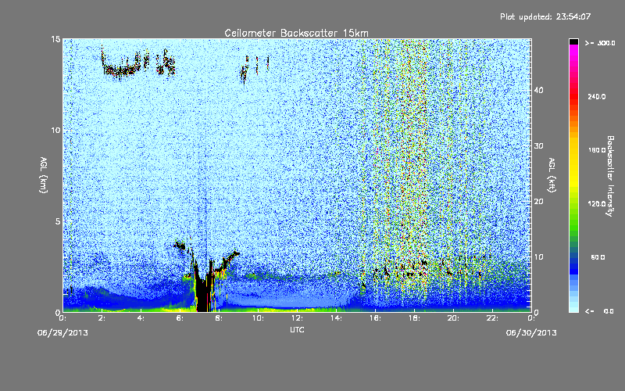The height and width of the screenshot is (391, 625).
Task: Click the '22:' hour tick label on the x-axis
Action: (492, 318)
